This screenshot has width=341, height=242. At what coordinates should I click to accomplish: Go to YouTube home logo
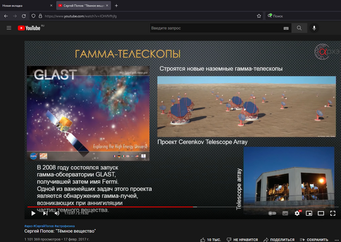[x=29, y=28]
